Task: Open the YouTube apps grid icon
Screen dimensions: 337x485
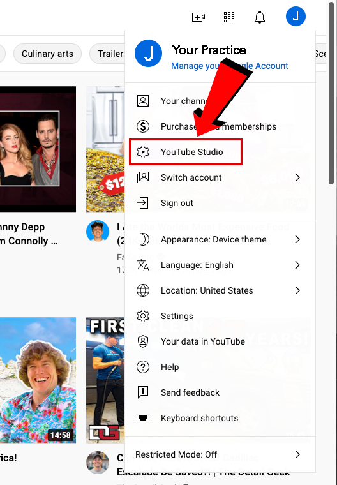Action: click(x=229, y=17)
